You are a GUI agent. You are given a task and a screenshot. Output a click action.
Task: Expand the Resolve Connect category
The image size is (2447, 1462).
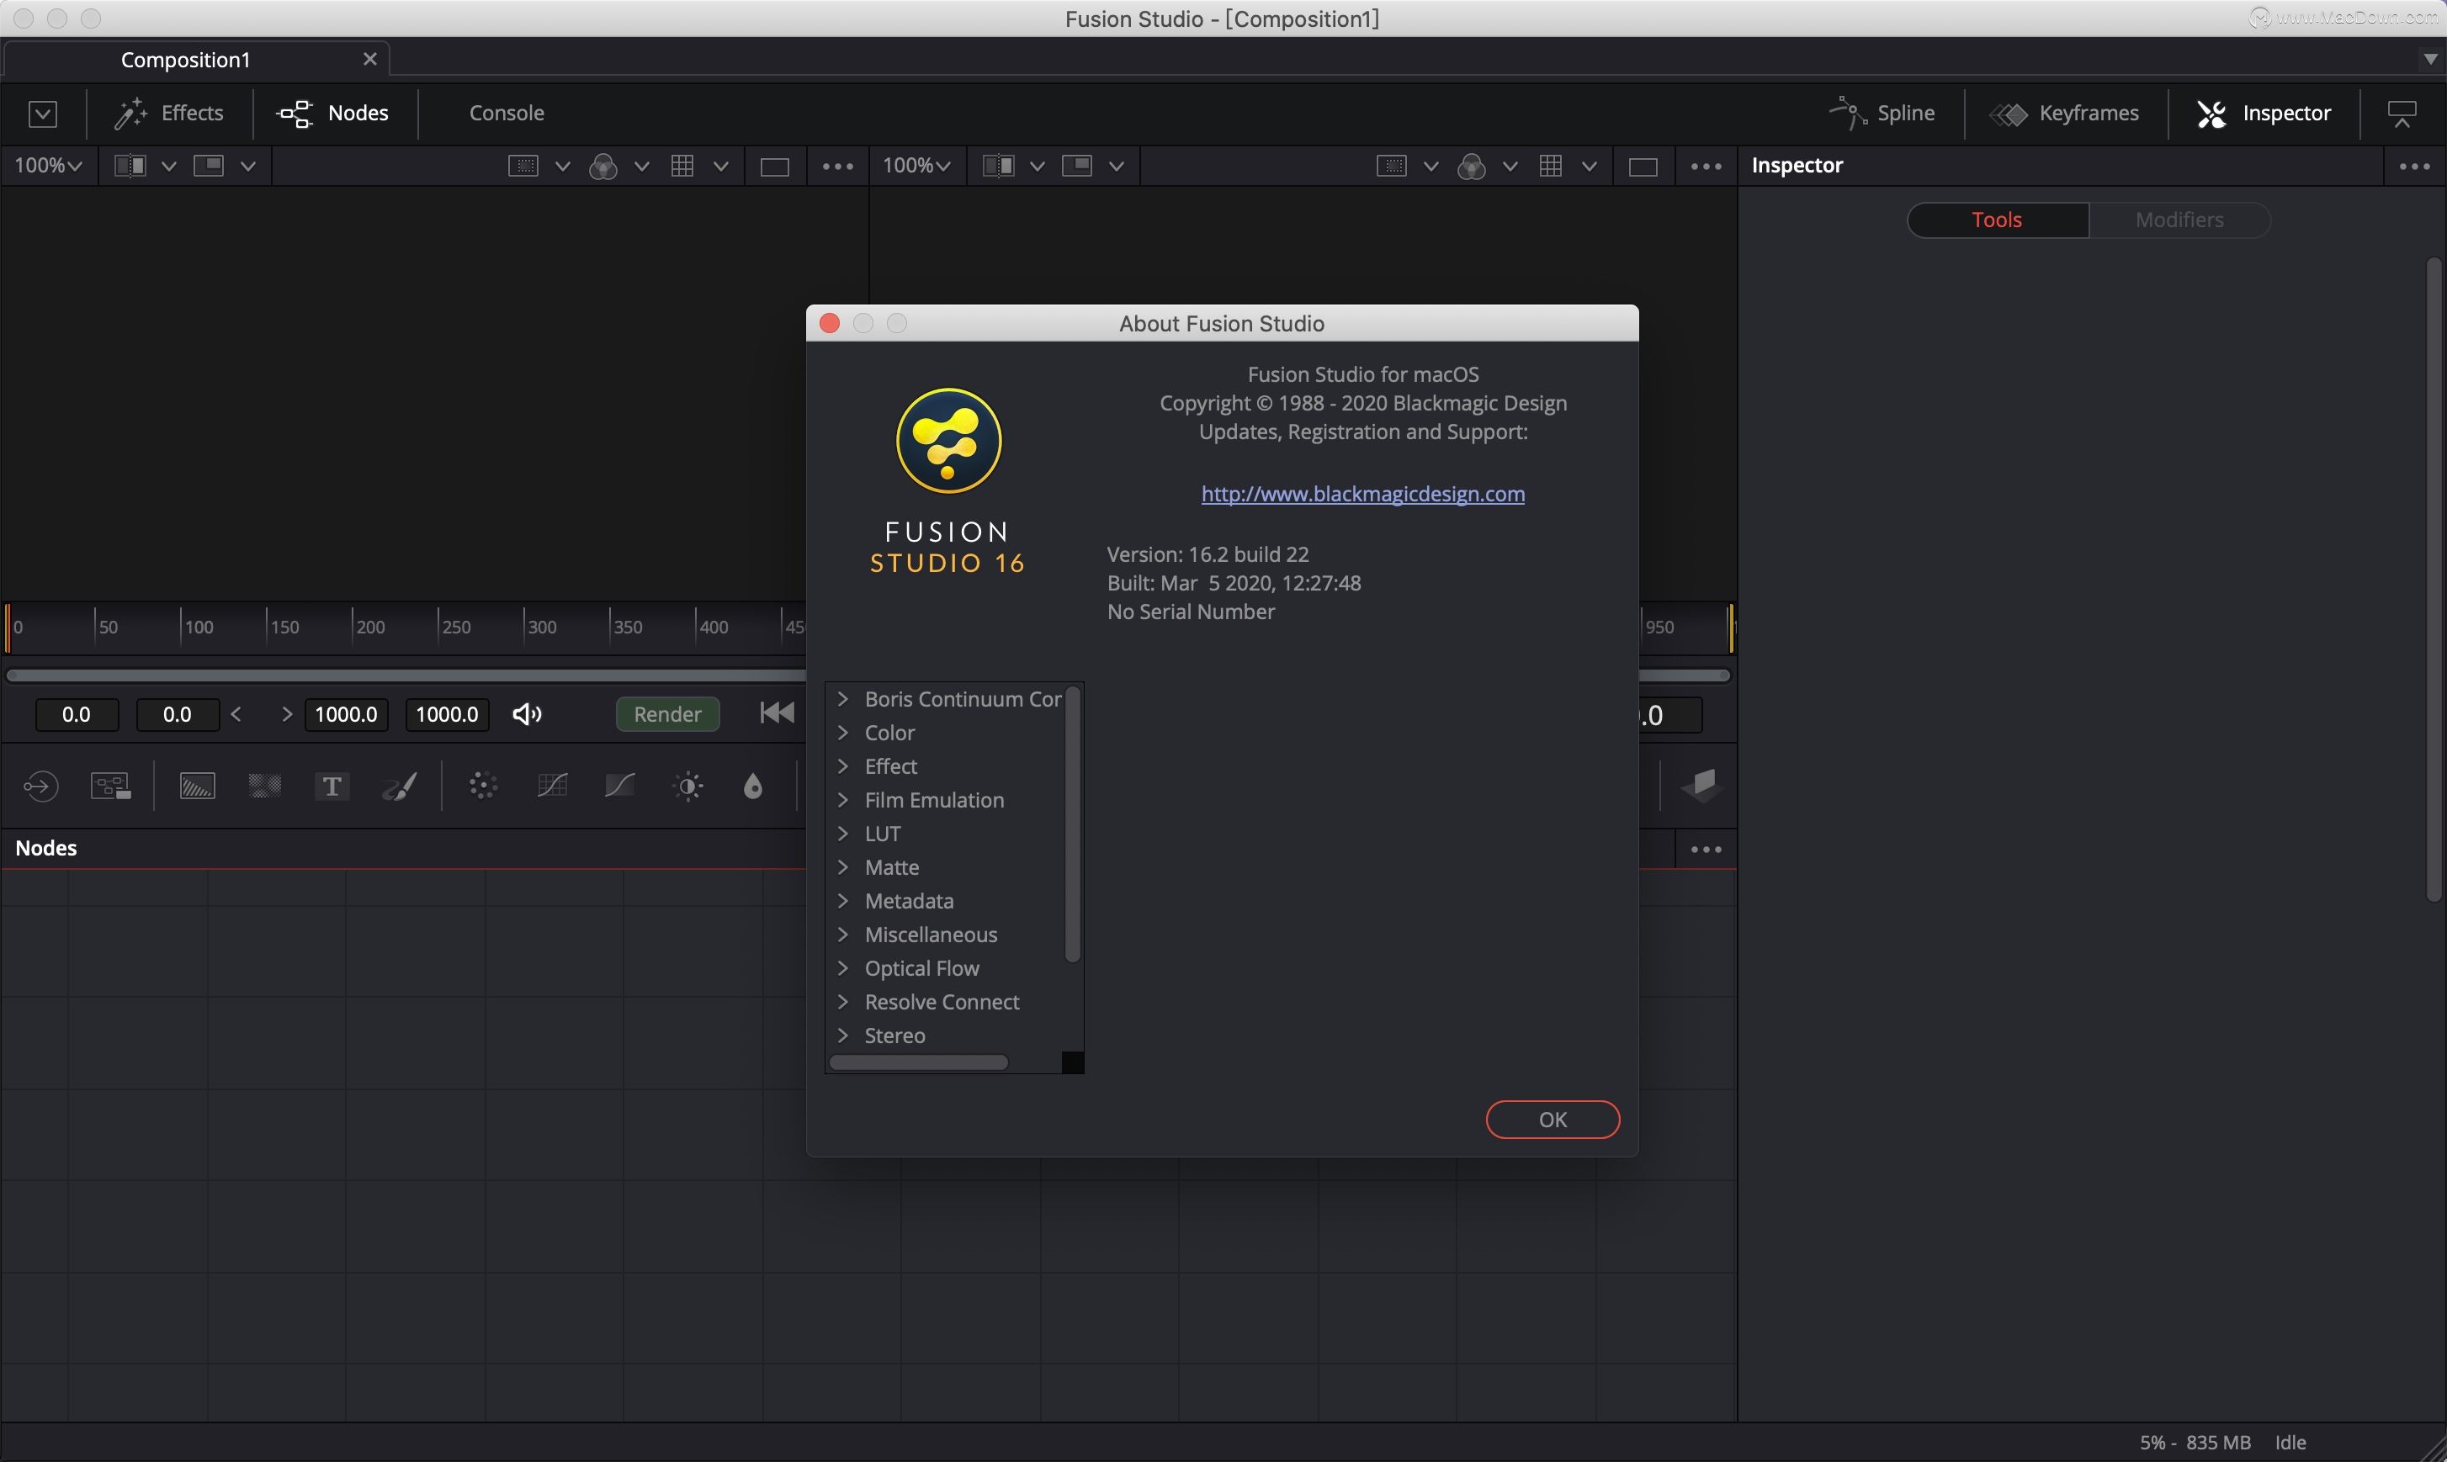click(842, 1001)
